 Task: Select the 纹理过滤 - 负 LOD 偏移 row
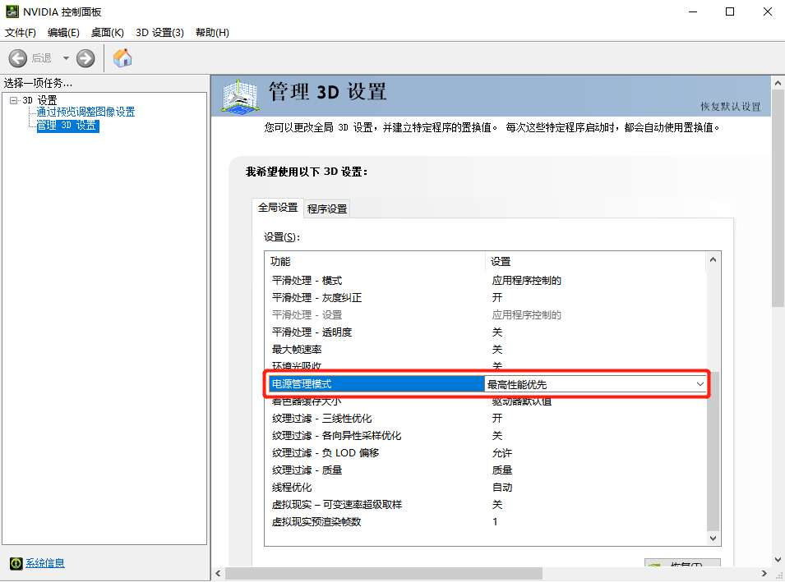pyautogui.click(x=485, y=453)
